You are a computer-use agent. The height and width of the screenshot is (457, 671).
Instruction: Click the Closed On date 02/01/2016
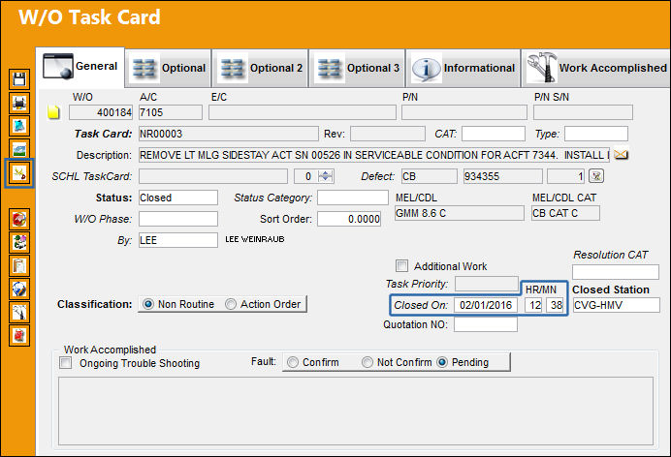pyautogui.click(x=486, y=305)
